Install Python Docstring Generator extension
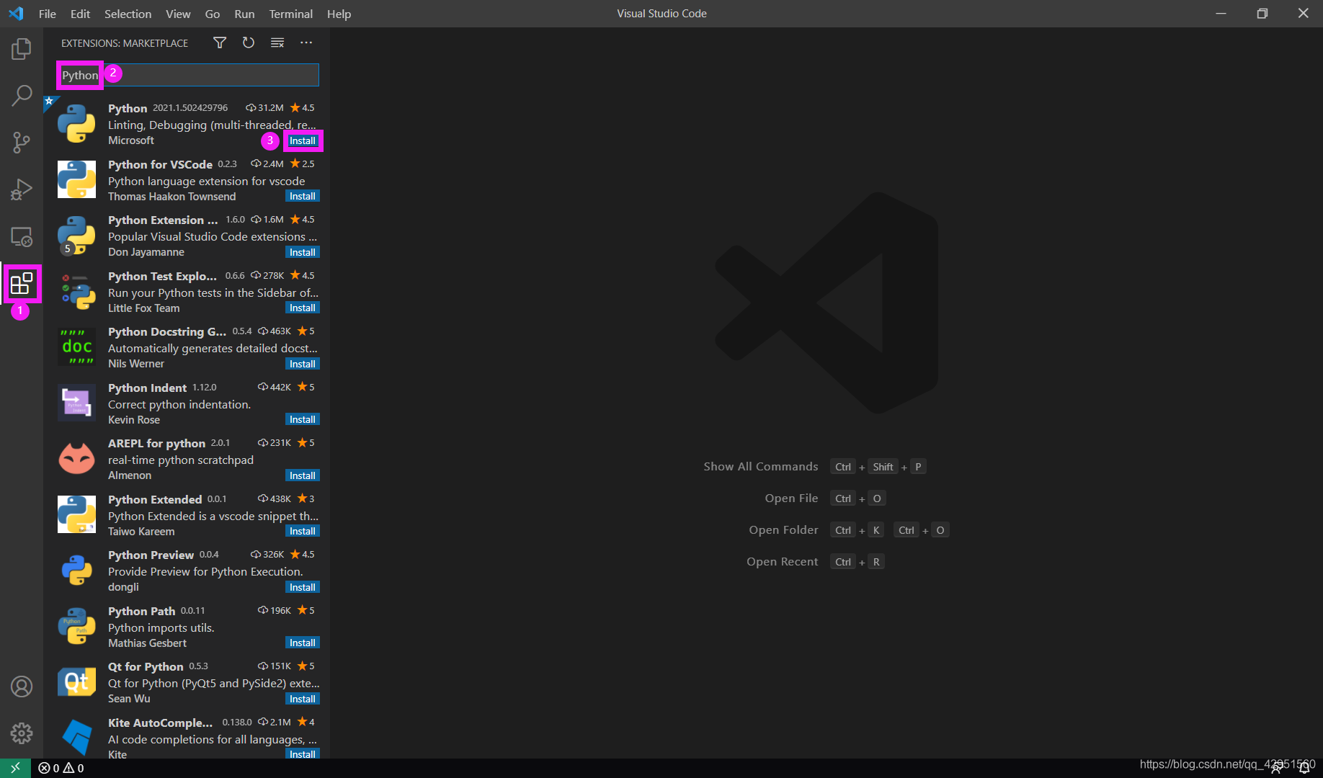Image resolution: width=1323 pixels, height=778 pixels. point(303,365)
